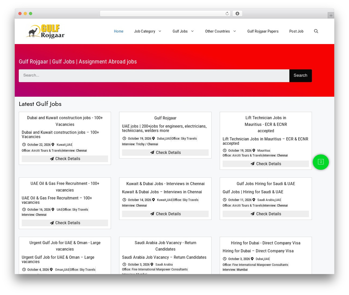Check Details for Gulf Jobs Saudi & UAE
Viewport: 349px width, 295px height.
point(266,214)
